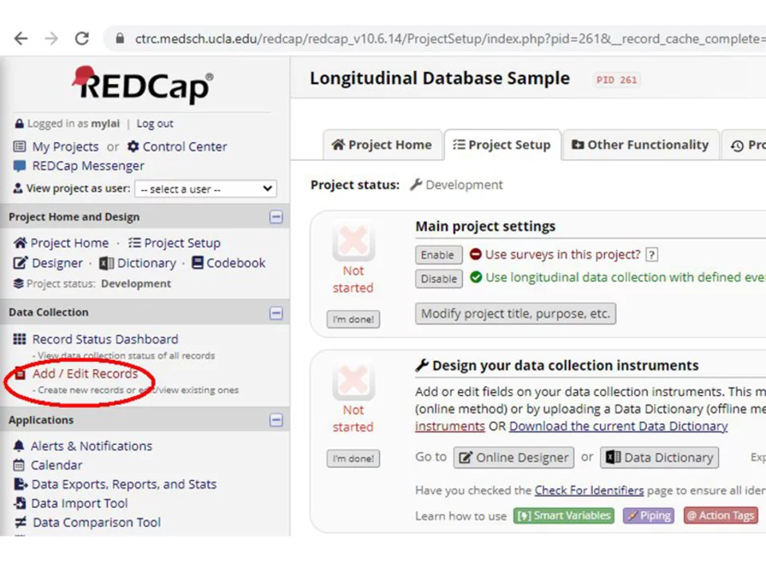Click the user icon beside View project as user
Viewport: 766px width, 575px height.
click(18, 188)
